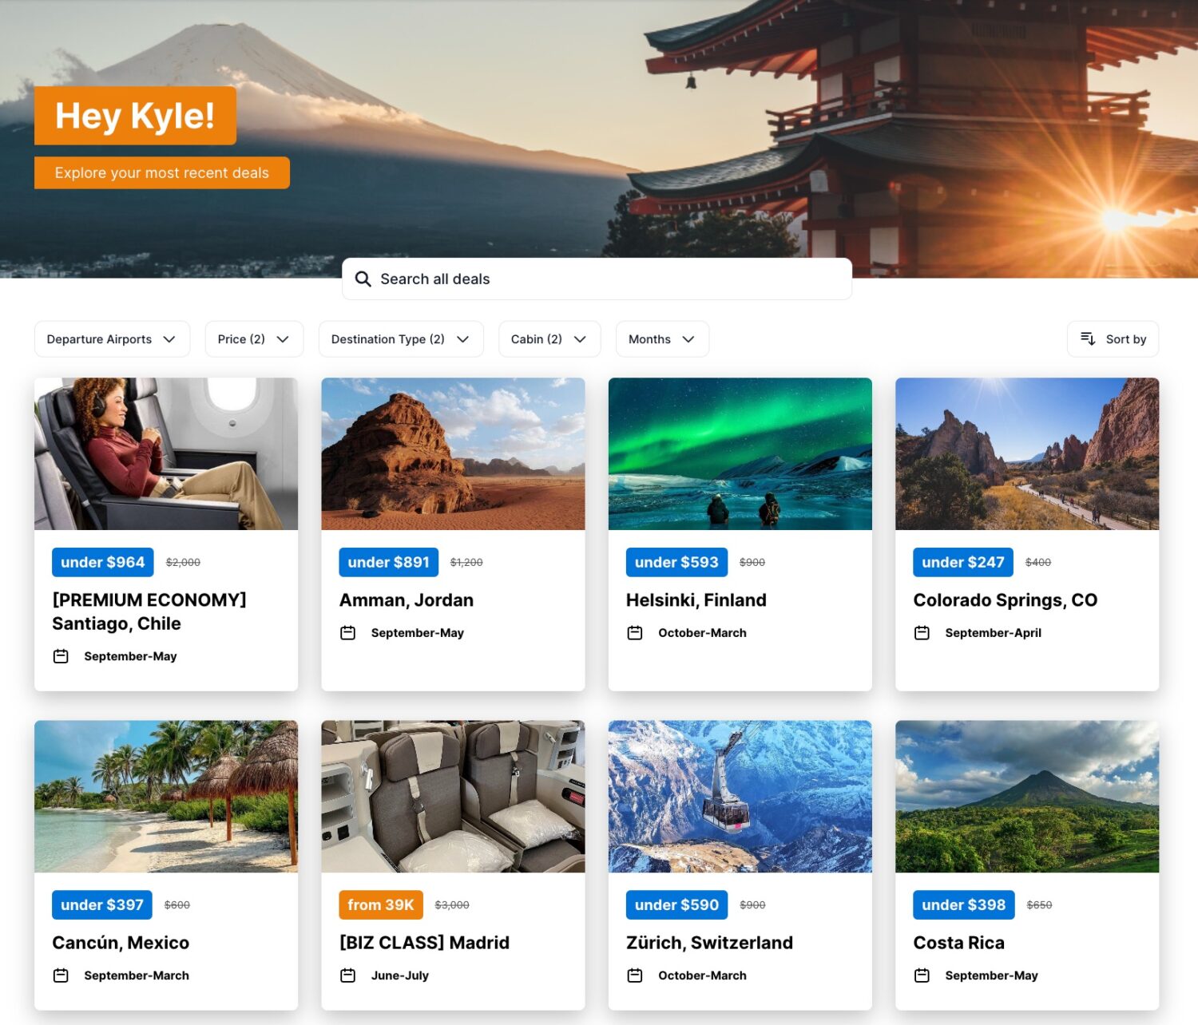Click the Helsinki northern lights photo
The height and width of the screenshot is (1025, 1198).
point(740,453)
